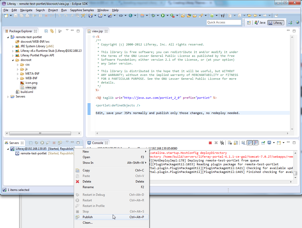Click Package Explorer horizontal scrollbar thumb
302x228 pixels.
[40, 133]
